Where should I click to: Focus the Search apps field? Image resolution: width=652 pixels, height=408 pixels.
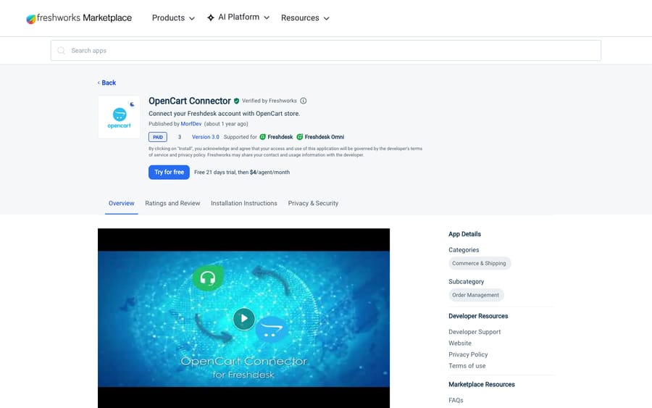pyautogui.click(x=326, y=50)
